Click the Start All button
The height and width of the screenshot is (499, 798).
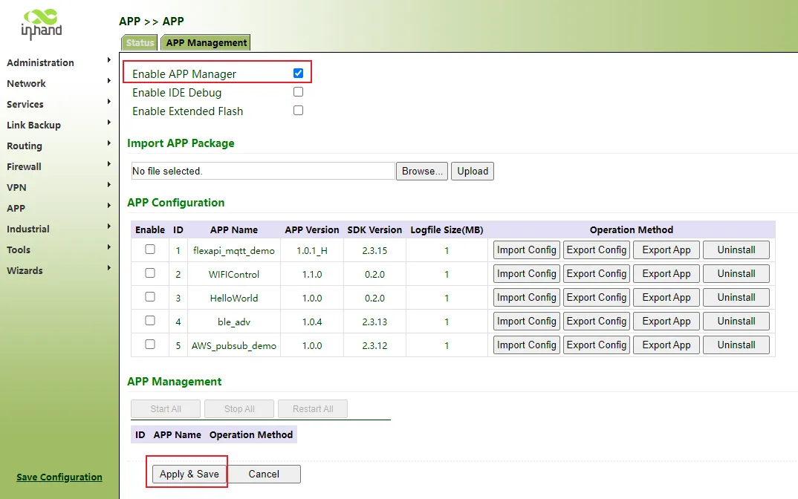coord(166,409)
